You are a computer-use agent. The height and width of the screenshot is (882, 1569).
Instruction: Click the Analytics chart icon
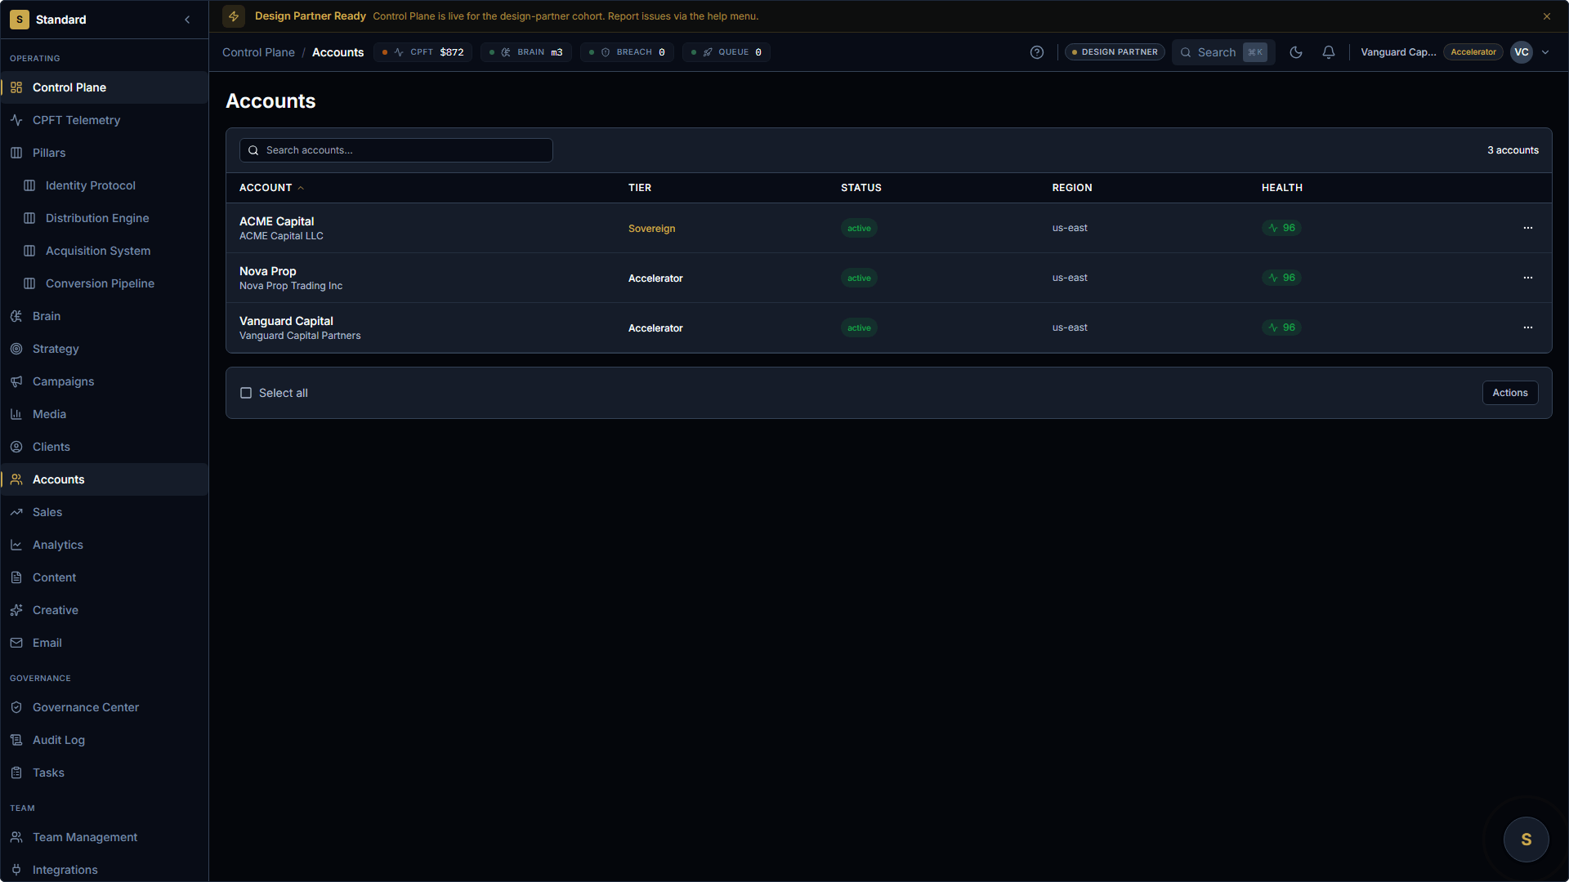point(16,545)
